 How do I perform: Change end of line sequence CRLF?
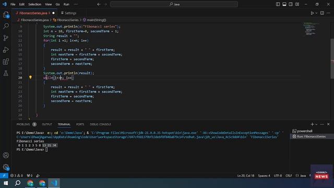tap(289, 175)
